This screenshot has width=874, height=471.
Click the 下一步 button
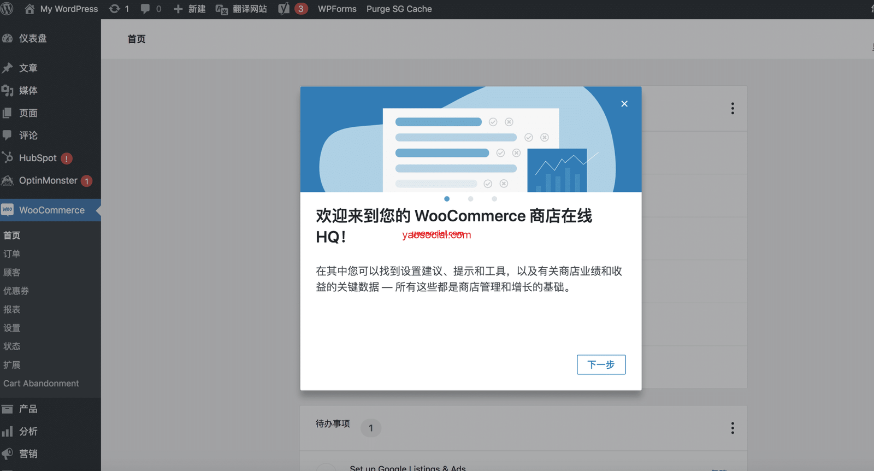[601, 364]
